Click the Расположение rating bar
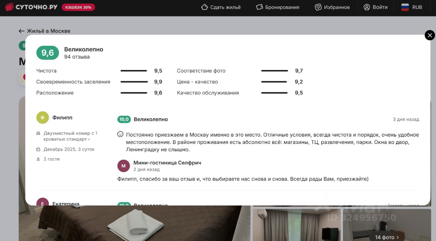Screen dimensions: 436x241 point(134,93)
